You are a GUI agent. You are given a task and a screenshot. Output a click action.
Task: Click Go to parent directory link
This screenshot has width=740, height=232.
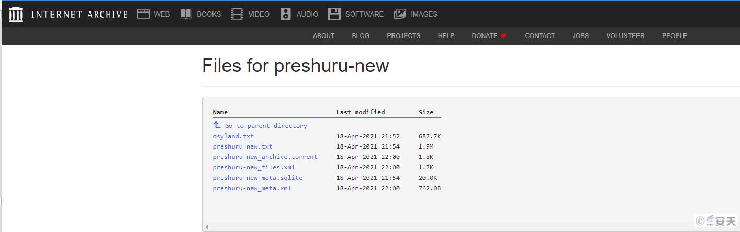[266, 126]
